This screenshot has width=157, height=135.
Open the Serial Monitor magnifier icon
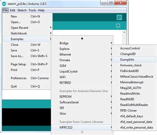click(119, 17)
